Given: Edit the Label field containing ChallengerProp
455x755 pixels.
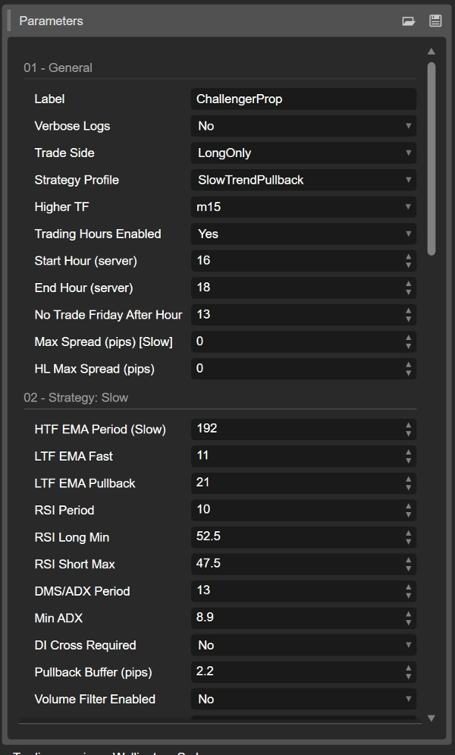Looking at the screenshot, I should tap(303, 99).
